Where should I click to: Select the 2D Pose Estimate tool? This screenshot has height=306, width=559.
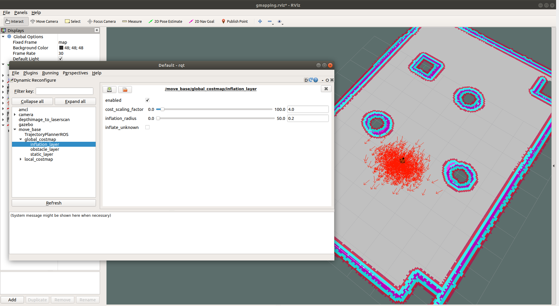pyautogui.click(x=165, y=21)
